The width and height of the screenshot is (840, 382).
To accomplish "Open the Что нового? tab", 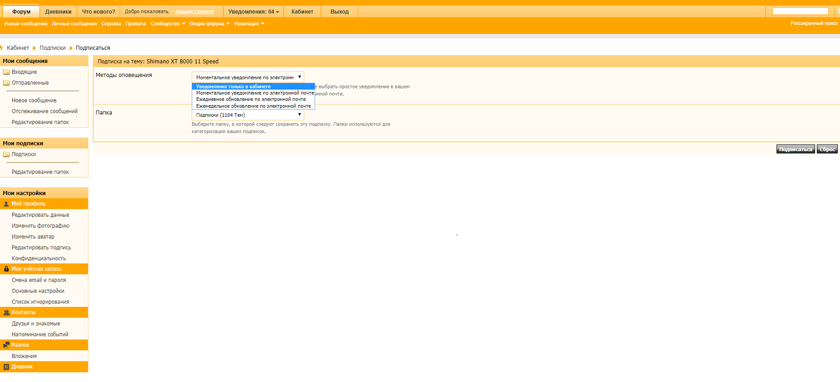I will pos(98,12).
